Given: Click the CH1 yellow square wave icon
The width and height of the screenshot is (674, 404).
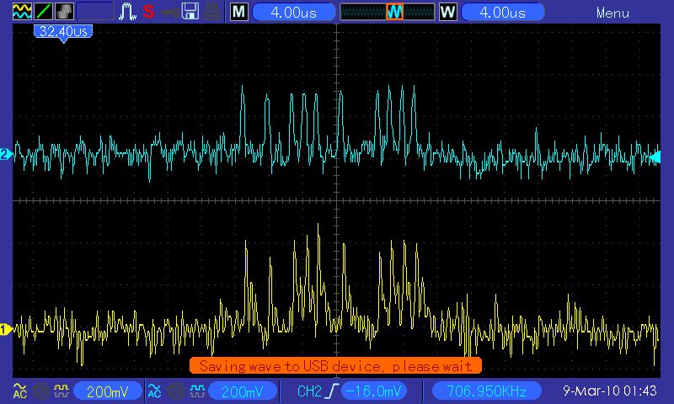Looking at the screenshot, I should (61, 391).
